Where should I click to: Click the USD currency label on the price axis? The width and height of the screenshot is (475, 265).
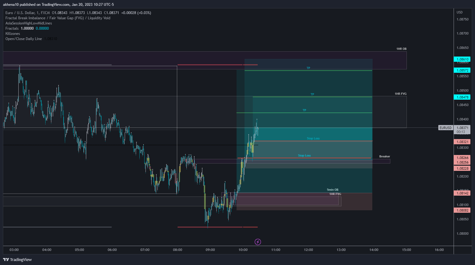point(460,13)
